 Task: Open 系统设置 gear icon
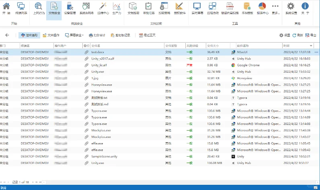(291, 8)
